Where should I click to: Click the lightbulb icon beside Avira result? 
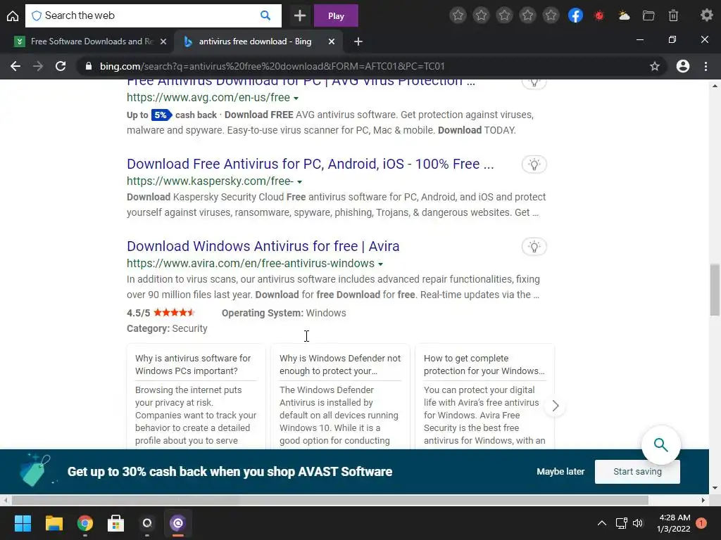(534, 247)
